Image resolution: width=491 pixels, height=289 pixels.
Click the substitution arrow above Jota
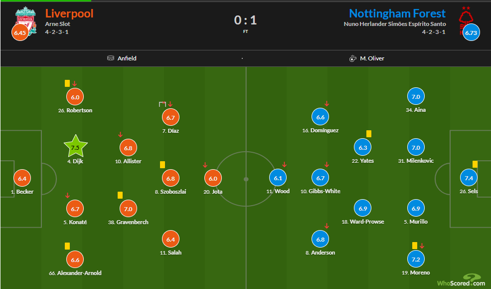point(205,165)
